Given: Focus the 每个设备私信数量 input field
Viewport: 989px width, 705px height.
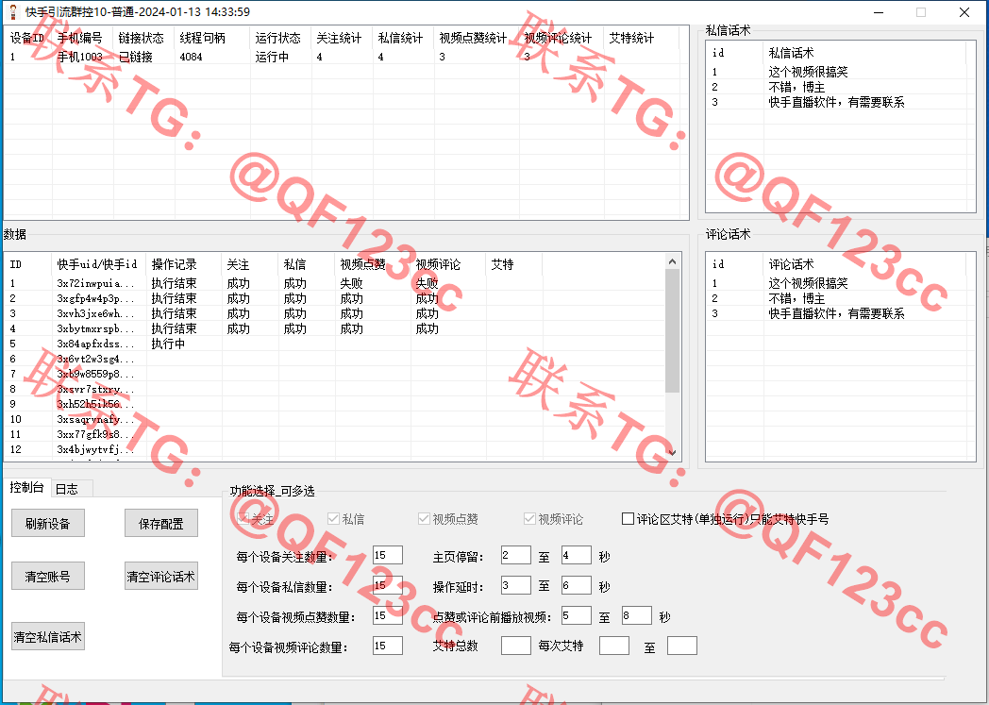Looking at the screenshot, I should pos(387,585).
